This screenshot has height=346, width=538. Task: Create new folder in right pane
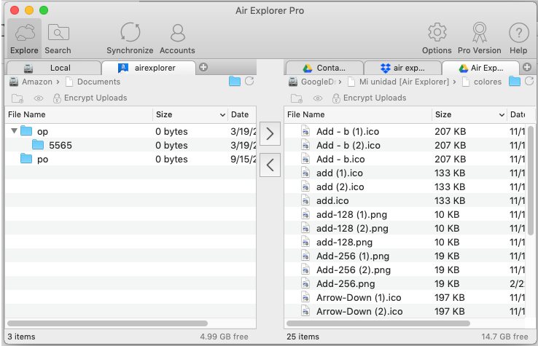297,98
